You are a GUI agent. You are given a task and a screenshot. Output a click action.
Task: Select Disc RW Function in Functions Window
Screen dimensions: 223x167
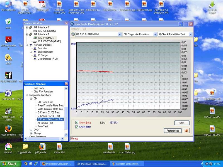(43, 92)
